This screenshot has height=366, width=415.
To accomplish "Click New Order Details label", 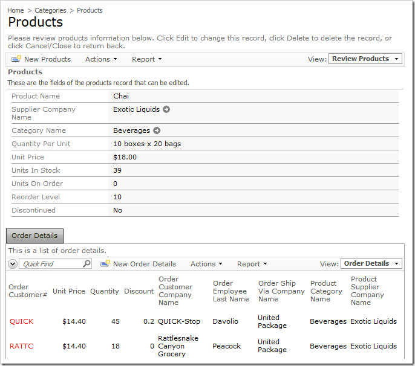I will [145, 264].
